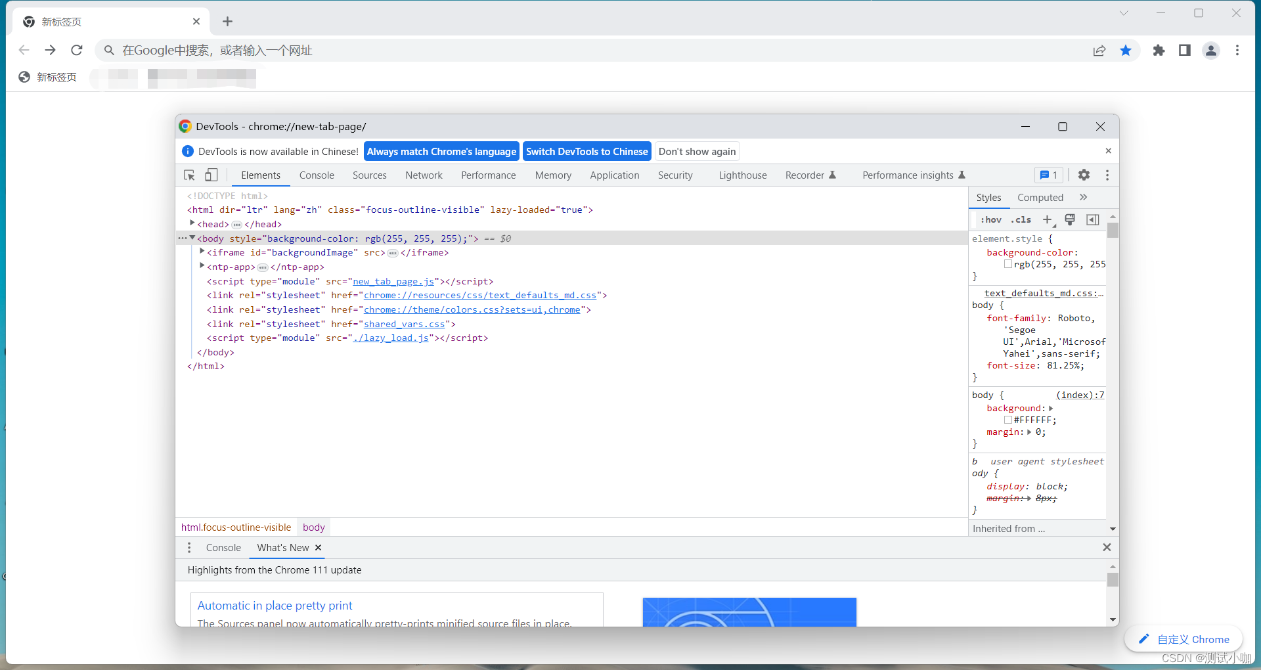
Task: Collapse the body element node
Action: click(192, 238)
